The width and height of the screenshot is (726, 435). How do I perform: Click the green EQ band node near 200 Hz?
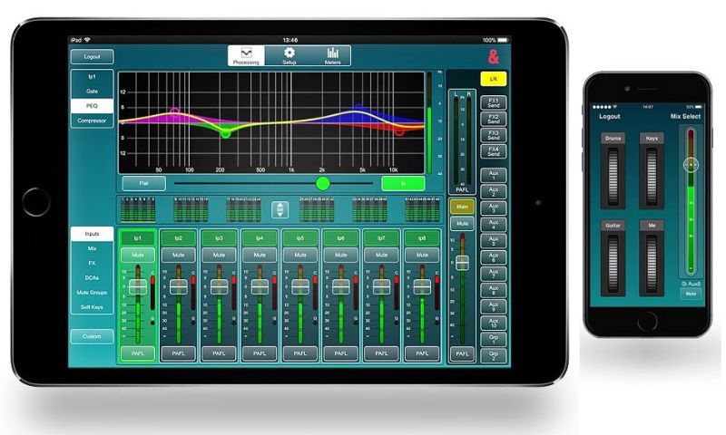225,132
